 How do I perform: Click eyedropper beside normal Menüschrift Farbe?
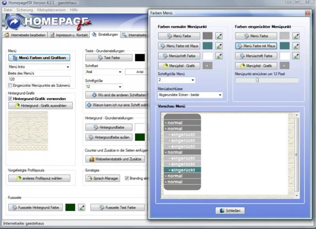[x=219, y=56]
